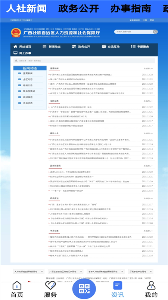Viewport: 168px width, 300px height.
Task: Click 点击进入>> in the 视频报道 section
Action: pyautogui.click(x=148, y=198)
